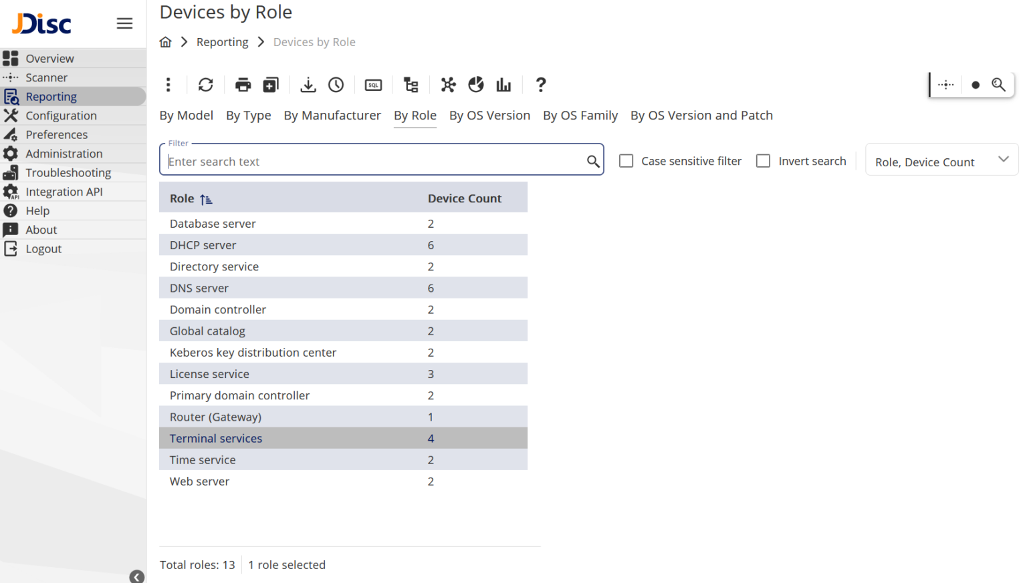The image size is (1027, 583).
Task: Print the Devices by Role report
Action: [243, 85]
